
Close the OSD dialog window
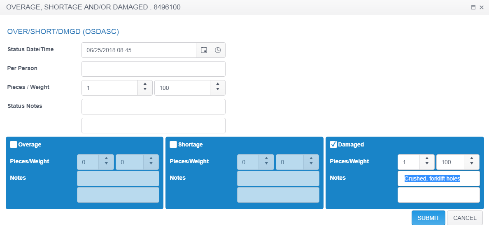482,7
